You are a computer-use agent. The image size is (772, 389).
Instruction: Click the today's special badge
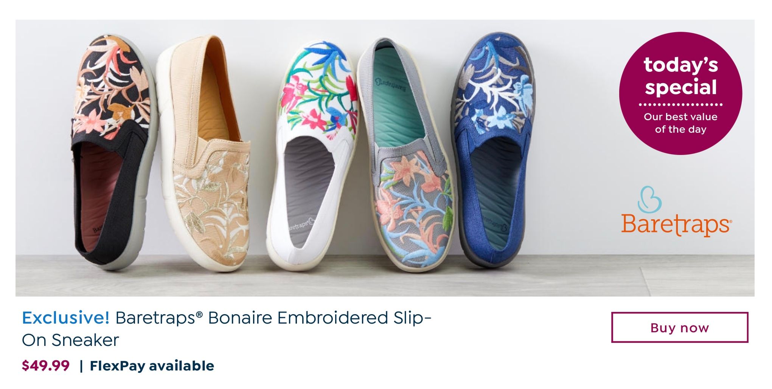[680, 93]
